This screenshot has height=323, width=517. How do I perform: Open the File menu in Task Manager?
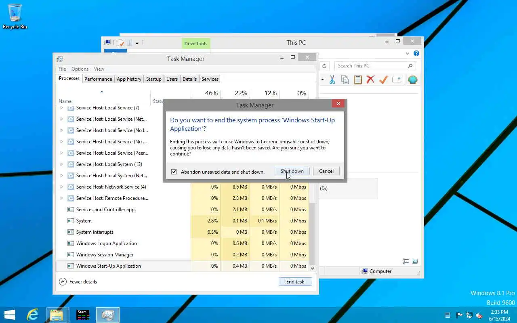pyautogui.click(x=62, y=69)
